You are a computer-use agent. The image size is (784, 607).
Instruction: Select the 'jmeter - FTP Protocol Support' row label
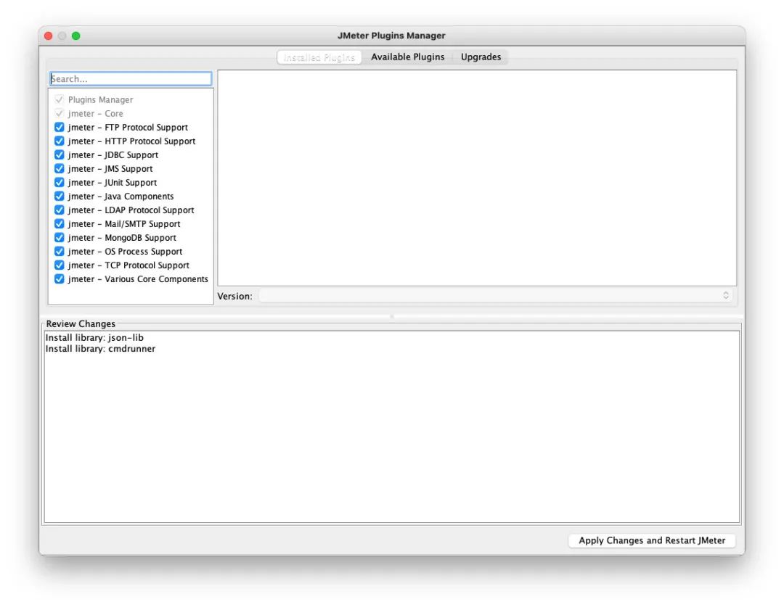point(128,128)
